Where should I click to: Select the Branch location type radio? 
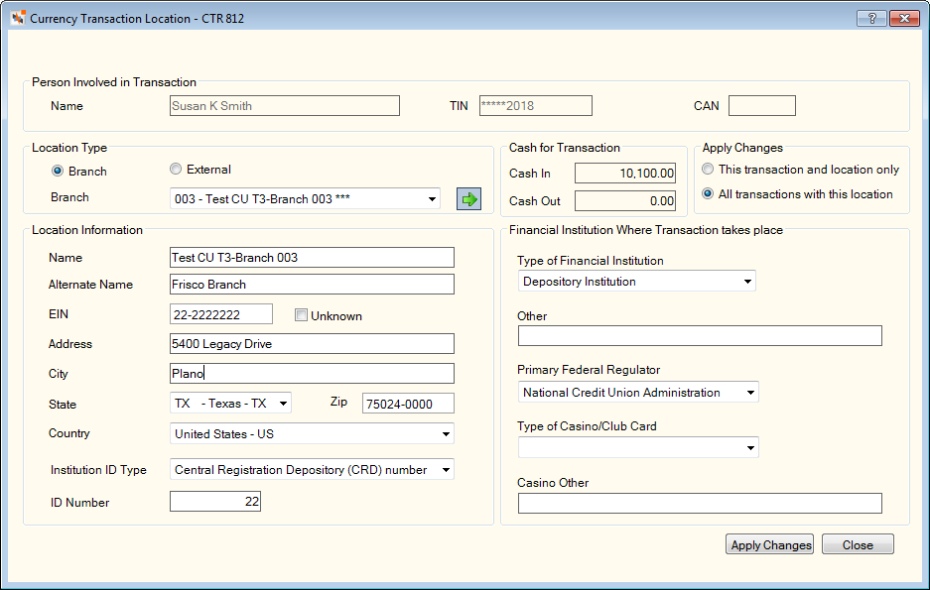coord(58,171)
